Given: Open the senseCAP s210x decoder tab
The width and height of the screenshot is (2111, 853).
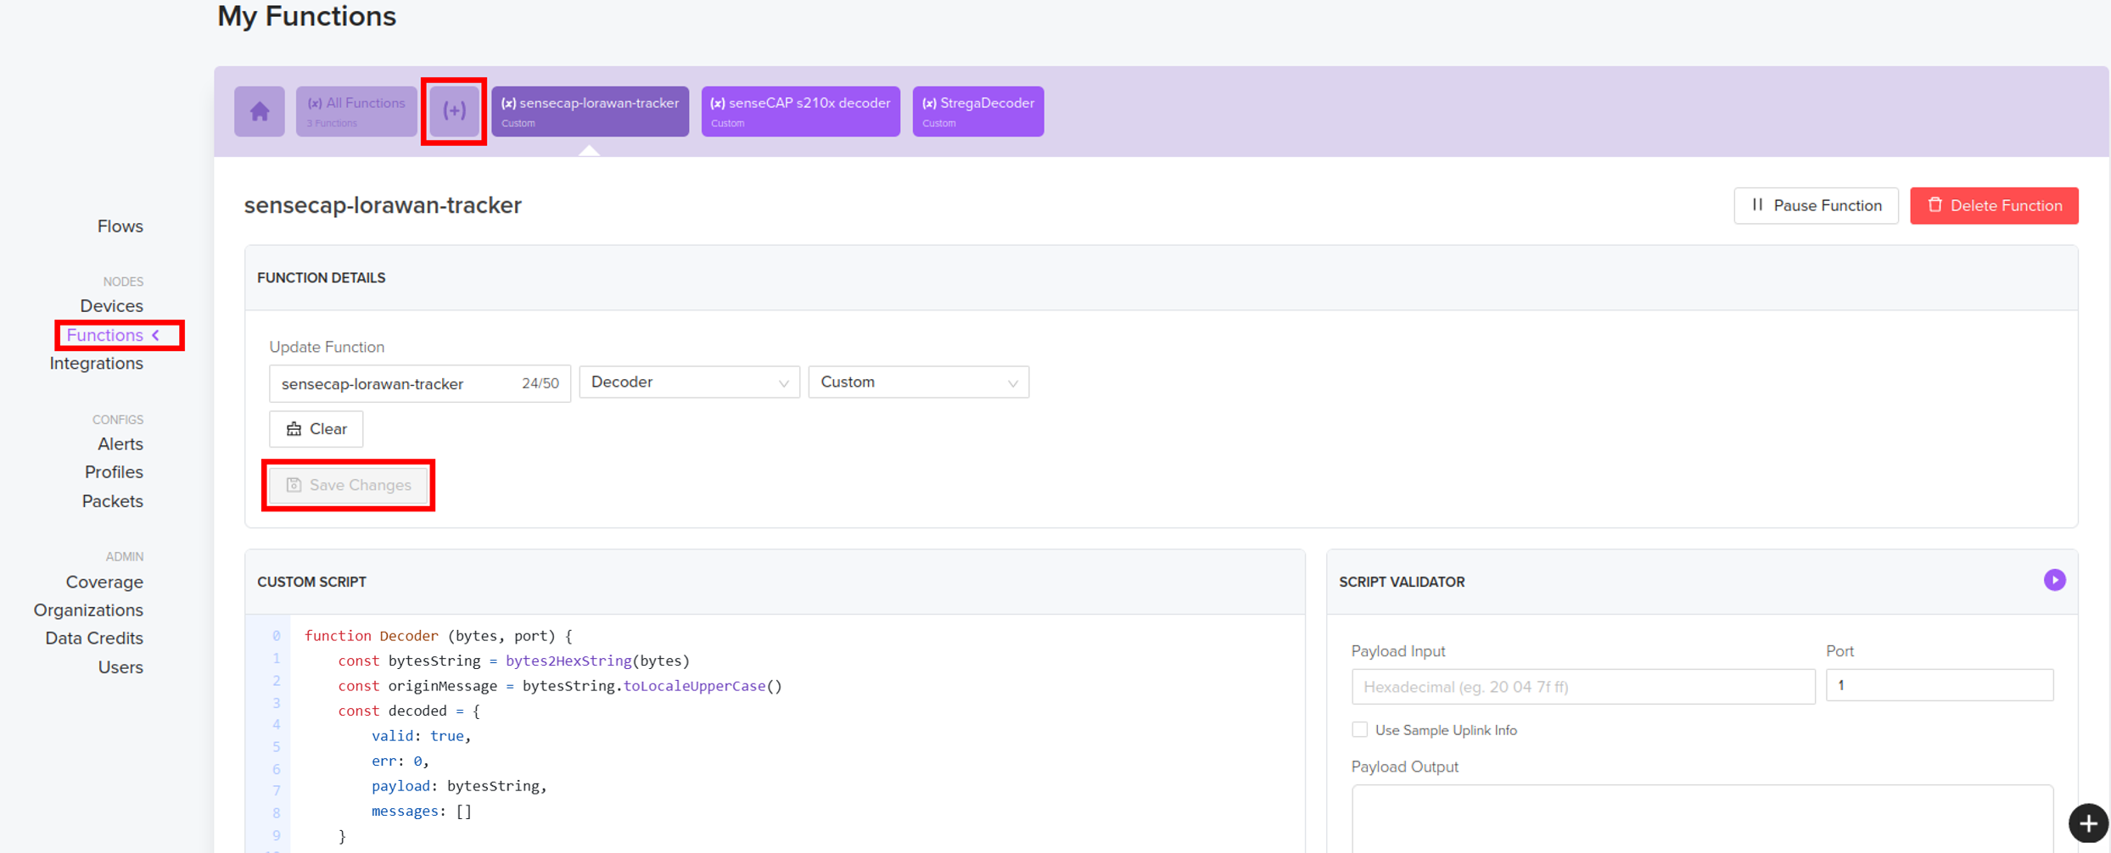Looking at the screenshot, I should pos(800,111).
